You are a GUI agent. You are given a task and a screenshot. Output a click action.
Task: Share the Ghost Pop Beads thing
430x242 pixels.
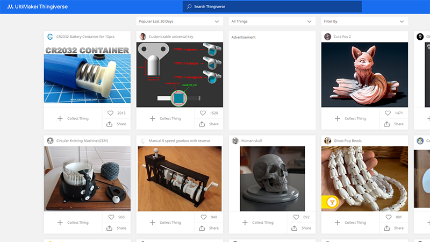coord(393,228)
